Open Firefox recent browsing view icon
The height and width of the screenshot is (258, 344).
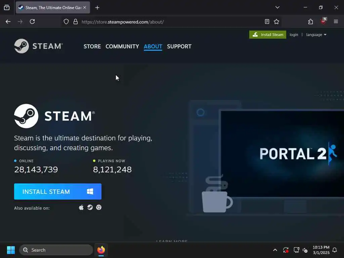(7, 7)
